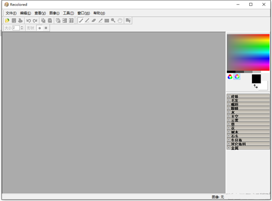Click the single image view icon

[x=65, y=21]
